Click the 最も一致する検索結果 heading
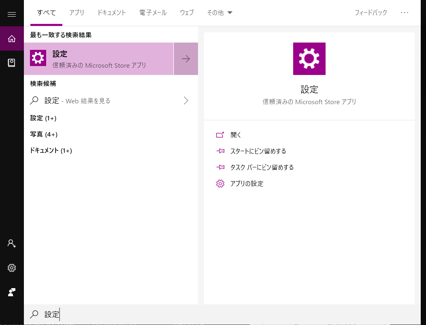This screenshot has width=426, height=325. 61,35
